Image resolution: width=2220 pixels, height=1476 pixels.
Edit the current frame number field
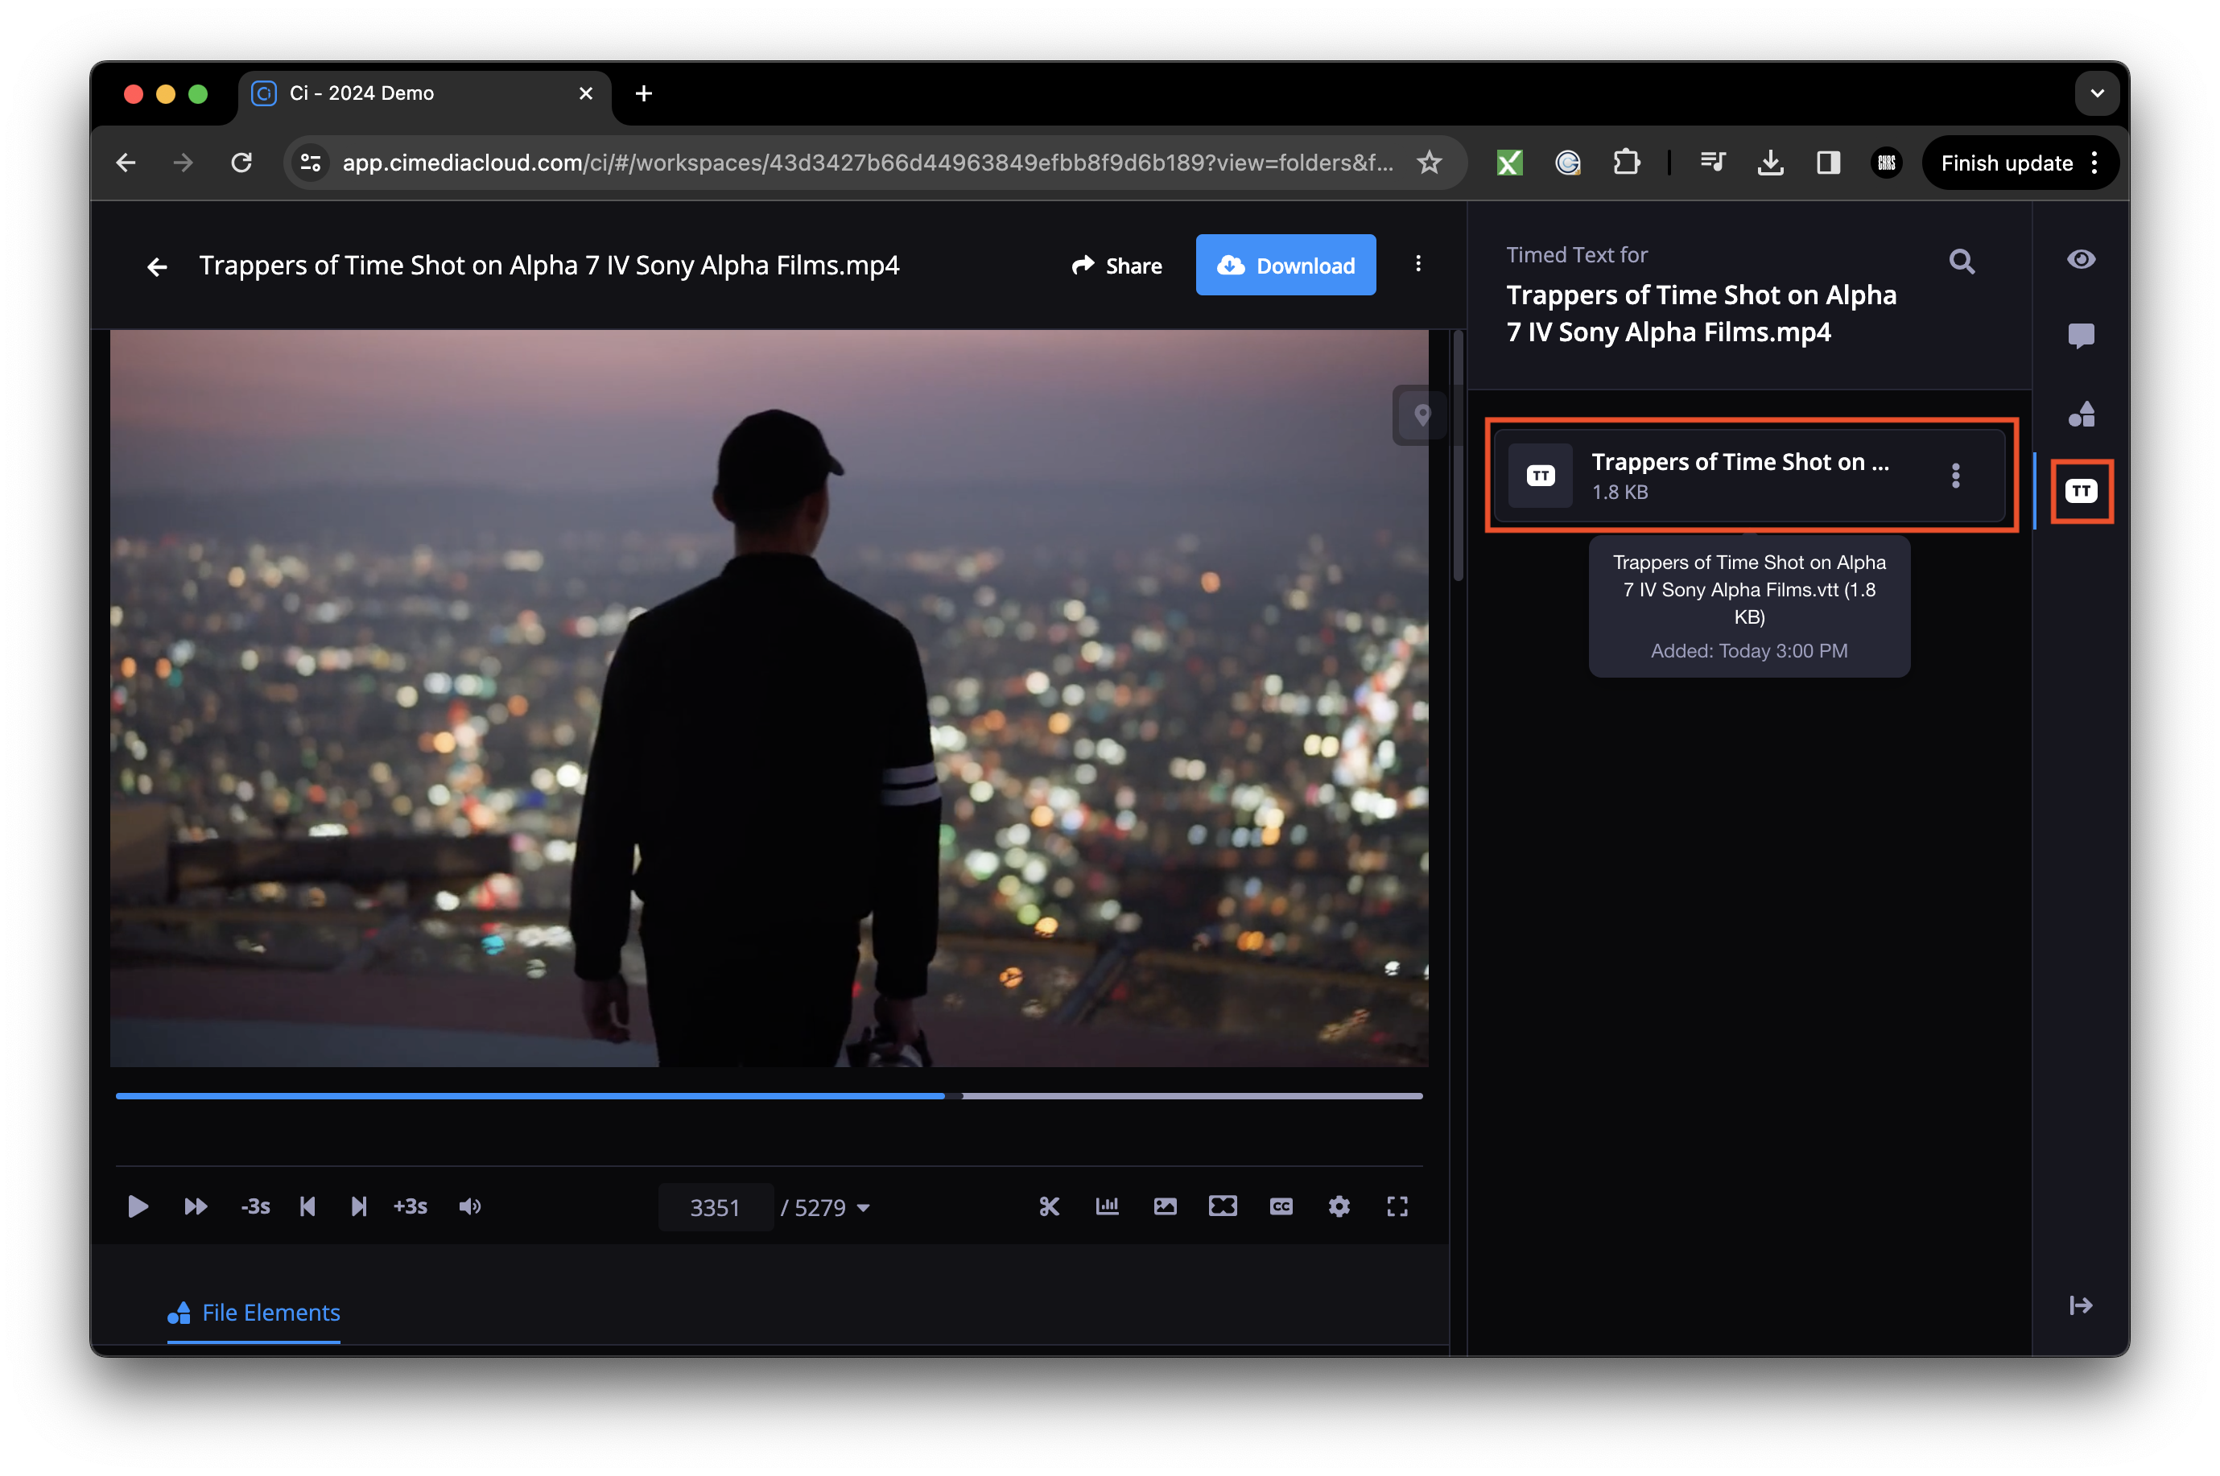coord(716,1206)
